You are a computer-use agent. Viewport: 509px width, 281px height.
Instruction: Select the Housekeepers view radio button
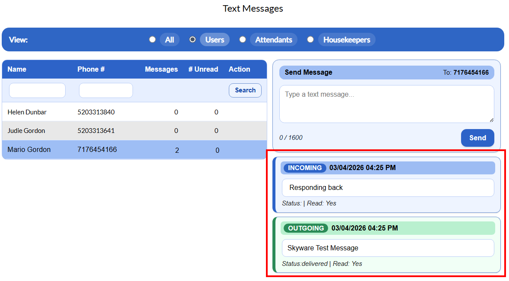tap(310, 39)
